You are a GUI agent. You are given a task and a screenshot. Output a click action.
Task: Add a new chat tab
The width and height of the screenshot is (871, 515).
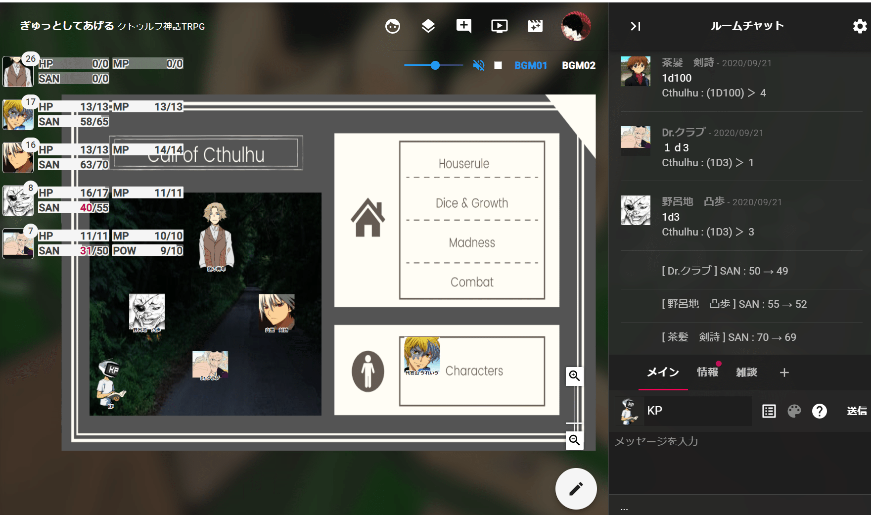click(x=784, y=373)
